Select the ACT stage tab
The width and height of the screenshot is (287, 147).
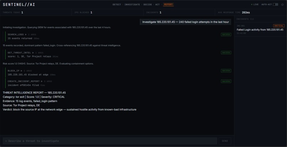tap(157, 5)
